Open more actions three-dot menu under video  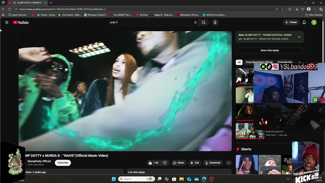(x=229, y=163)
